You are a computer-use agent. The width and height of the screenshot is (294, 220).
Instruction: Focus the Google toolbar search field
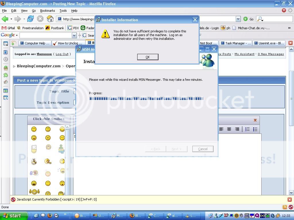46,35
